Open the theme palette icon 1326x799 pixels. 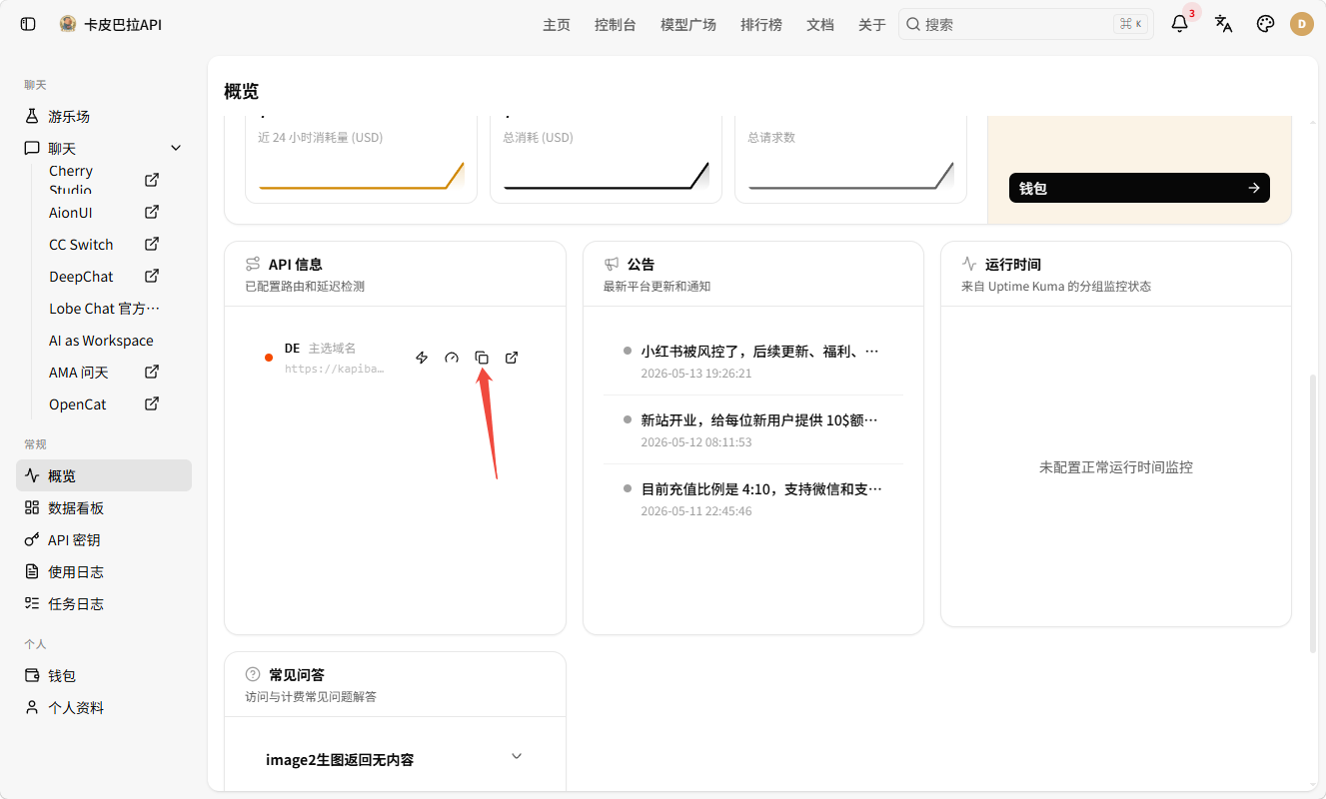click(x=1265, y=24)
